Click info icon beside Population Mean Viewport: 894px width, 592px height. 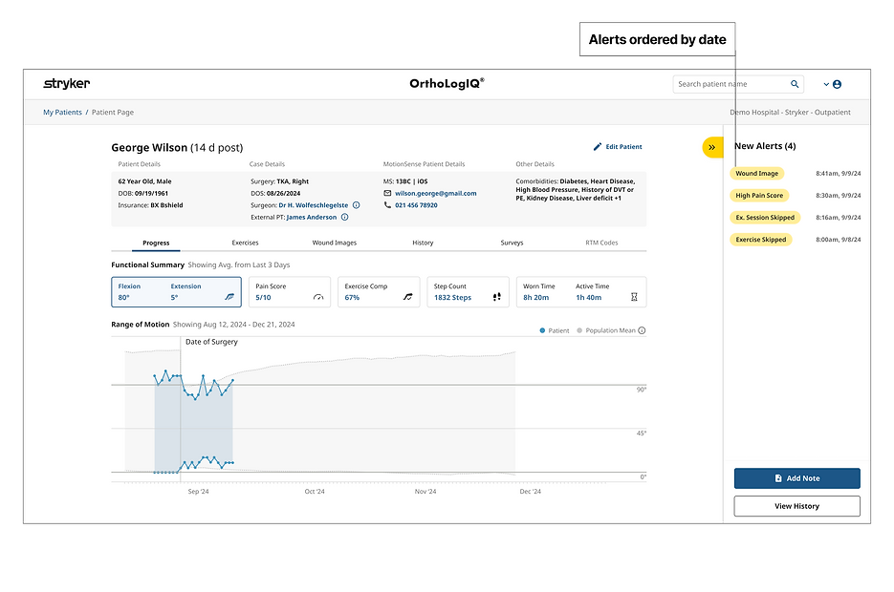click(x=642, y=330)
